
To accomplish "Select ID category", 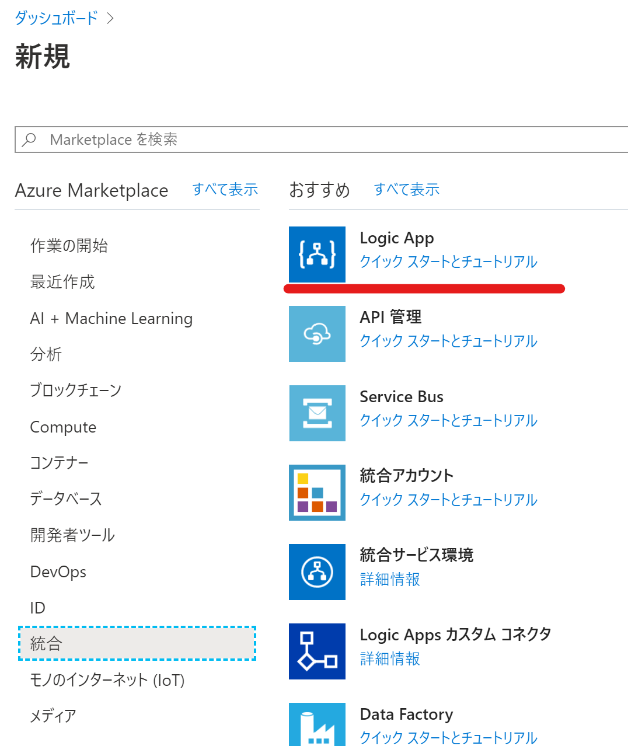I will pyautogui.click(x=38, y=608).
